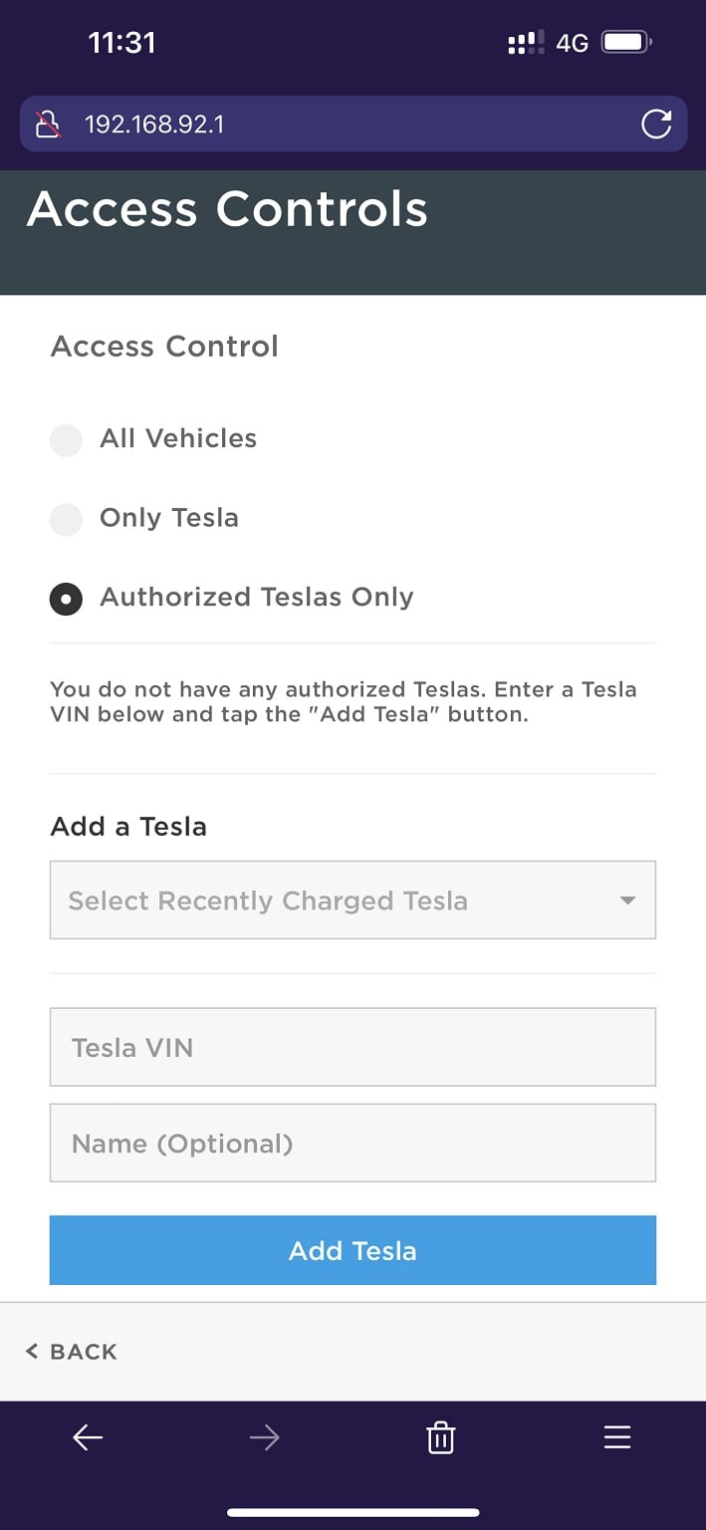Tap the battery status icon
This screenshot has height=1530, width=706.
click(626, 43)
